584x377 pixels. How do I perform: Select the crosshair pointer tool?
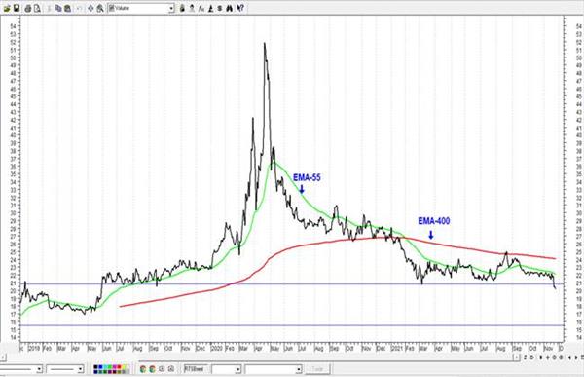[91, 8]
